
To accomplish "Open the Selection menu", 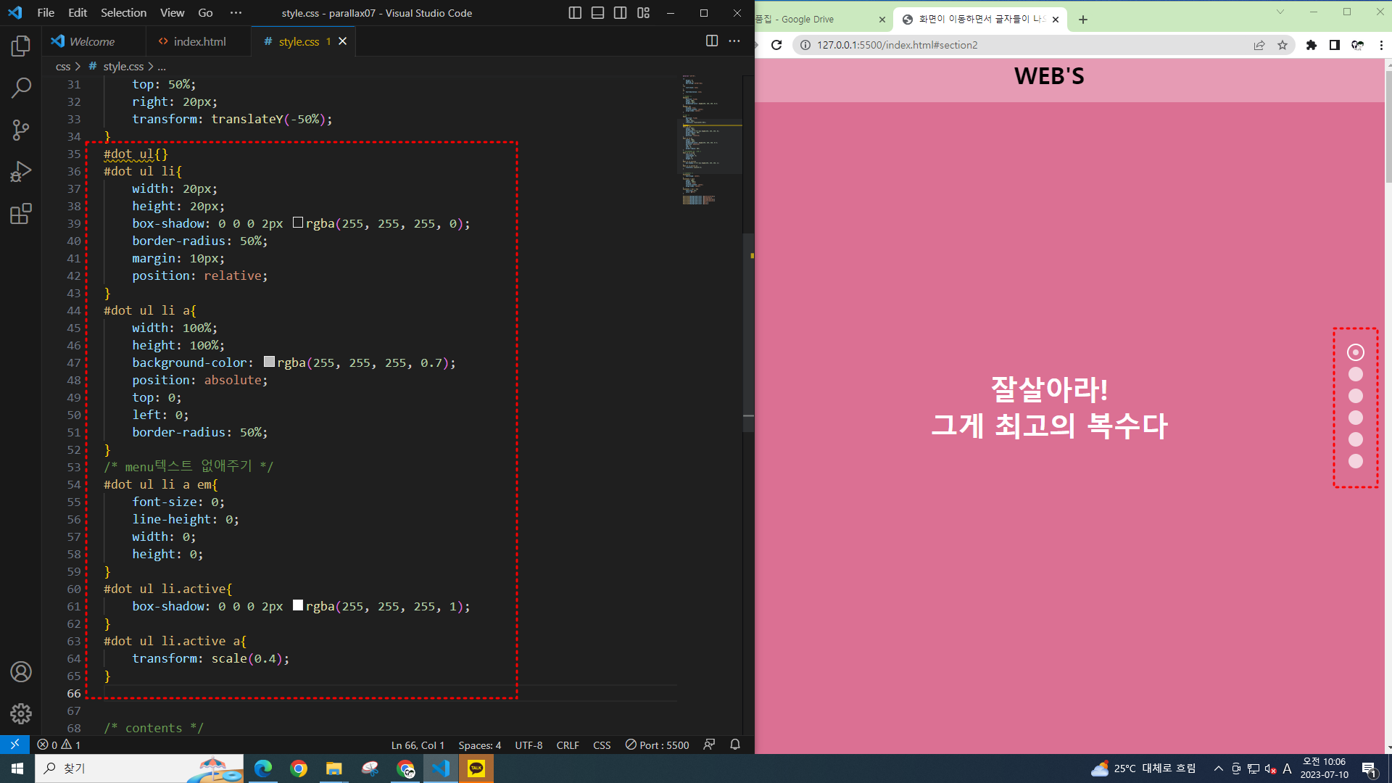I will 123,13.
